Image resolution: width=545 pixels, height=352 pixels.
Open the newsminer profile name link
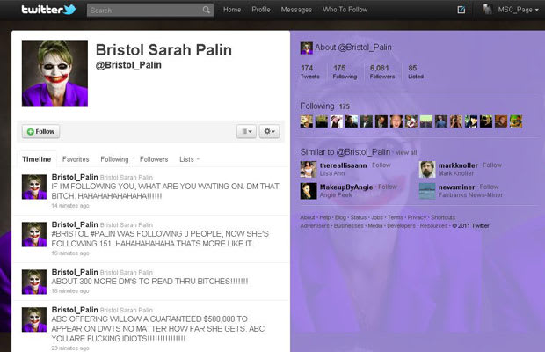pos(456,187)
